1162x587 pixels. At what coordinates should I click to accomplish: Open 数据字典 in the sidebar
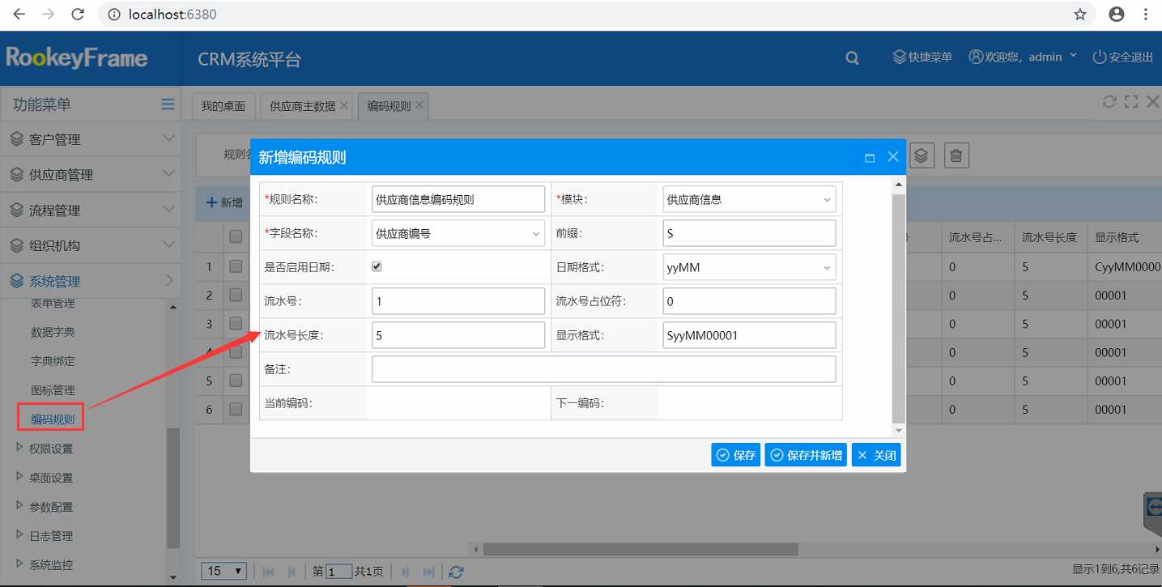point(53,332)
